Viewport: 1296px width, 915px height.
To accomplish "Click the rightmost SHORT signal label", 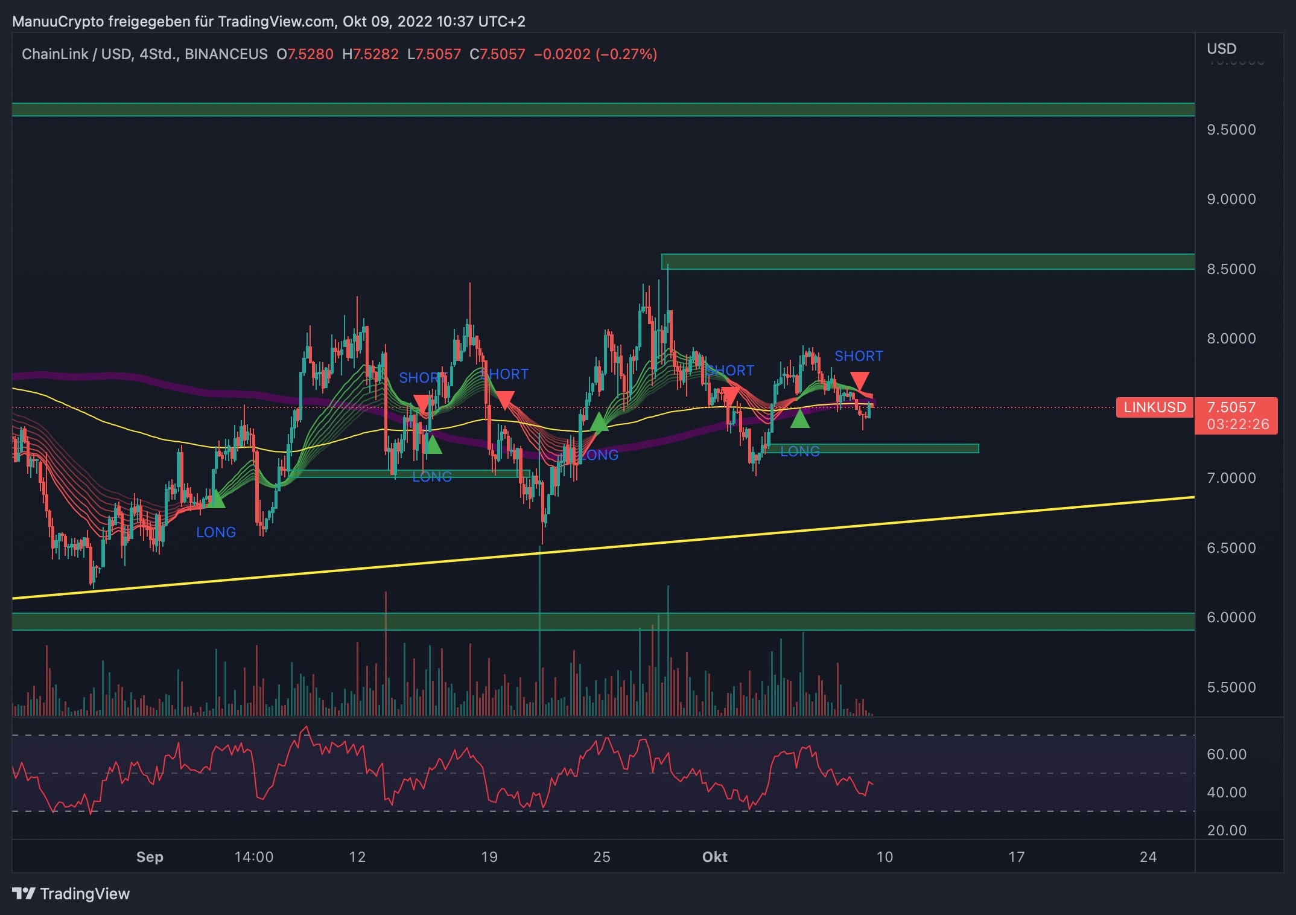I will (x=859, y=356).
